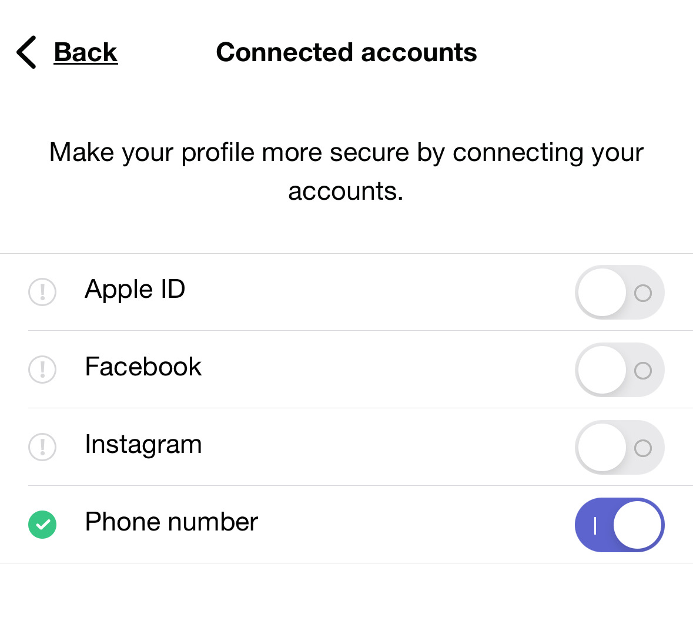Click the Connected accounts page title
This screenshot has width=693, height=638.
pyautogui.click(x=347, y=52)
